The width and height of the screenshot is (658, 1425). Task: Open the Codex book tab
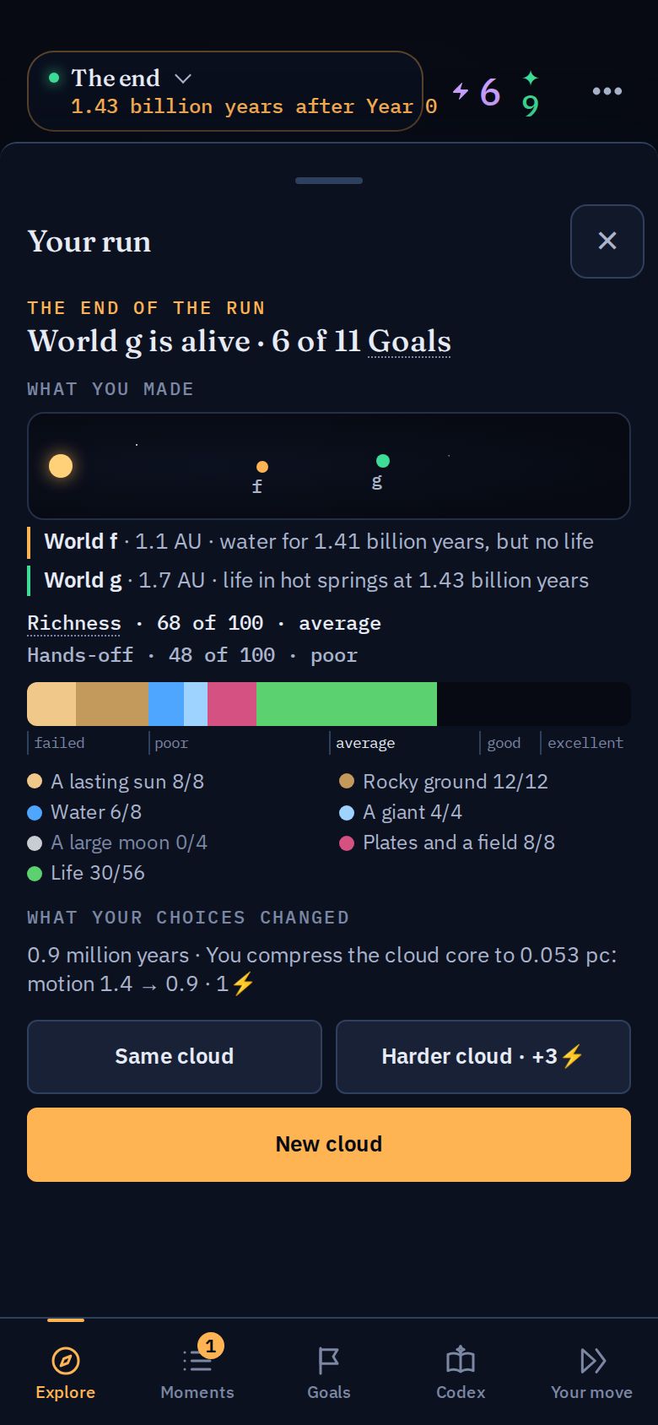point(461,1373)
